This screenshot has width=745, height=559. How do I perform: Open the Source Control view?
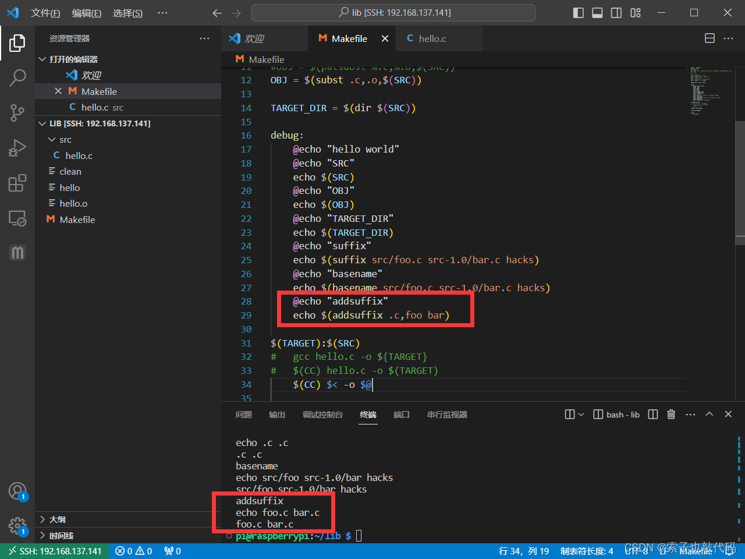pos(17,113)
